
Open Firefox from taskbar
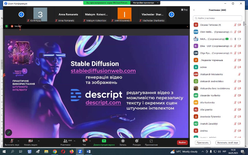tap(72, 151)
